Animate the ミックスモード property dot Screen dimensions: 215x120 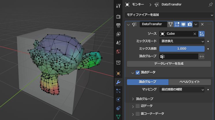[208, 41]
